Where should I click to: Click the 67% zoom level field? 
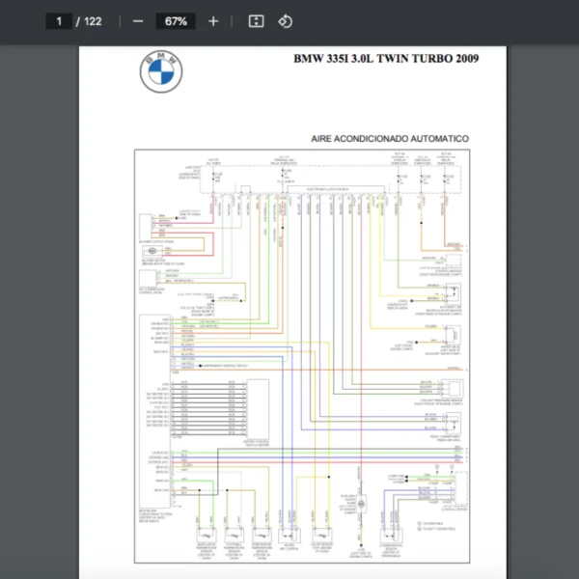pos(176,21)
